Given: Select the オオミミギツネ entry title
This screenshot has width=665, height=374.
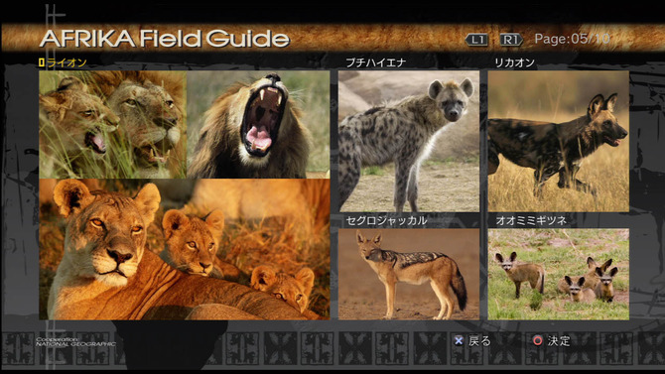Looking at the screenshot, I should tap(531, 220).
